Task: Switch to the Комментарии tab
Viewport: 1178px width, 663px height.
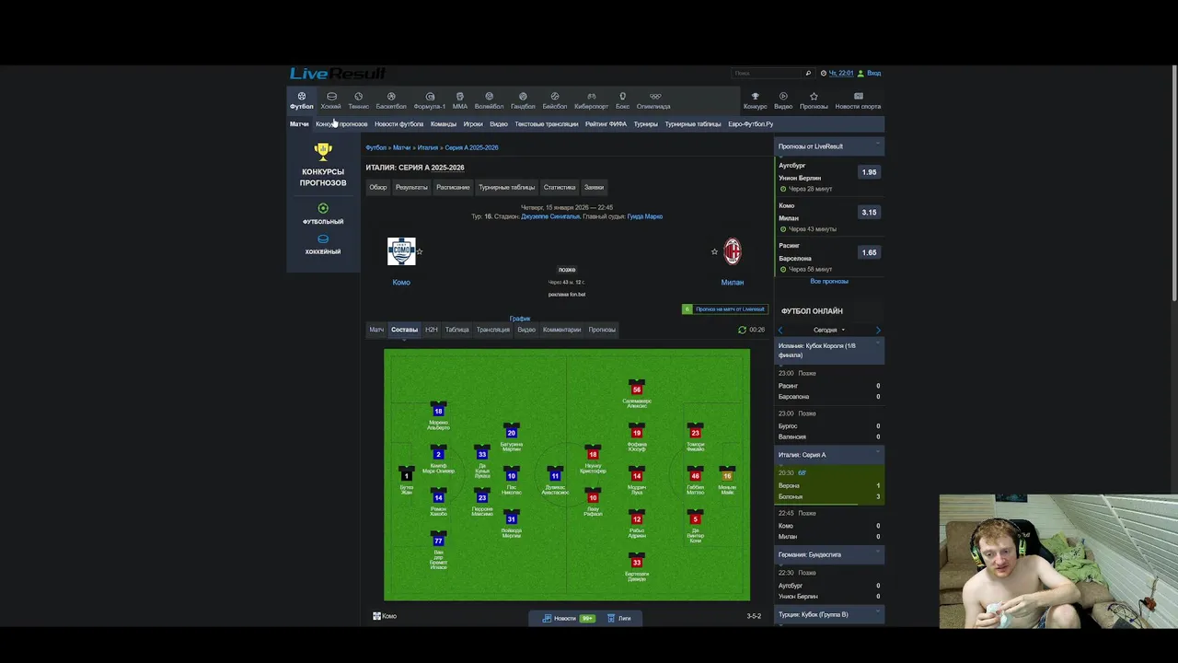Action: (561, 330)
